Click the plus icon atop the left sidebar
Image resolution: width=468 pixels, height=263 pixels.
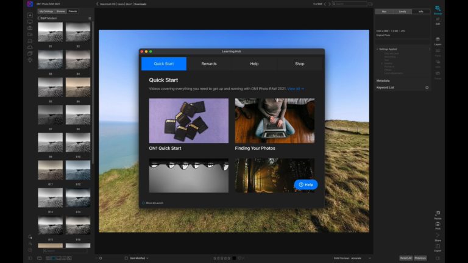[30, 15]
